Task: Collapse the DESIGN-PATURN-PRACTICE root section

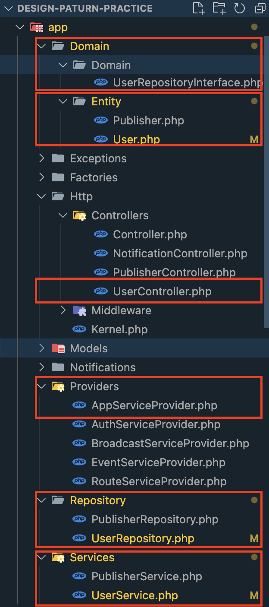Action: click(x=9, y=8)
